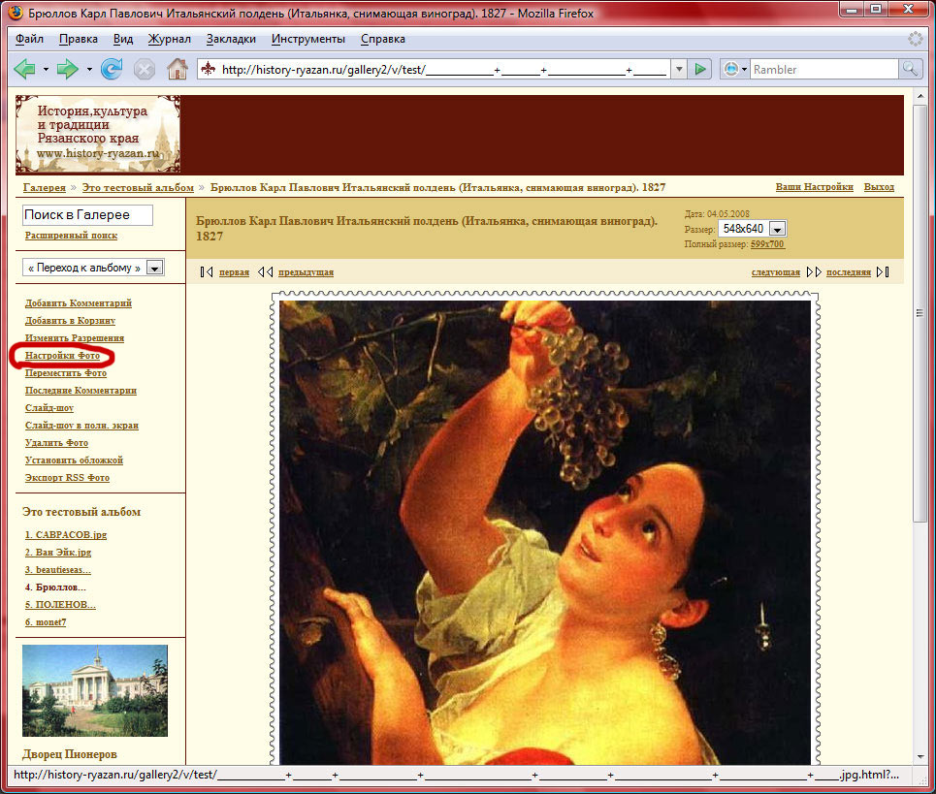Click the site favicon in the address bar
936x794 pixels.
(208, 69)
